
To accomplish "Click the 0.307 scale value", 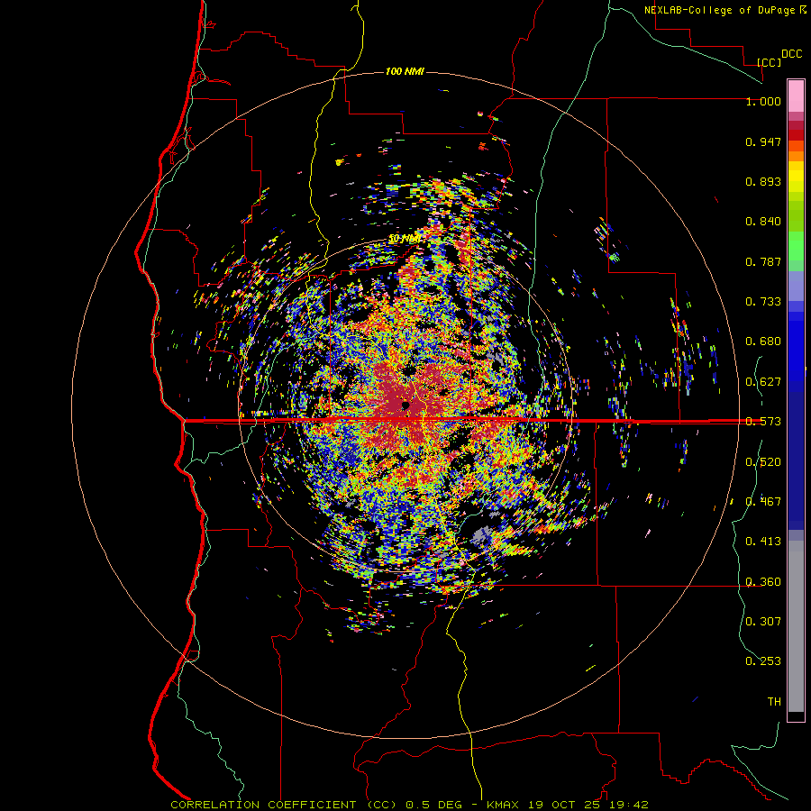I will [x=763, y=622].
